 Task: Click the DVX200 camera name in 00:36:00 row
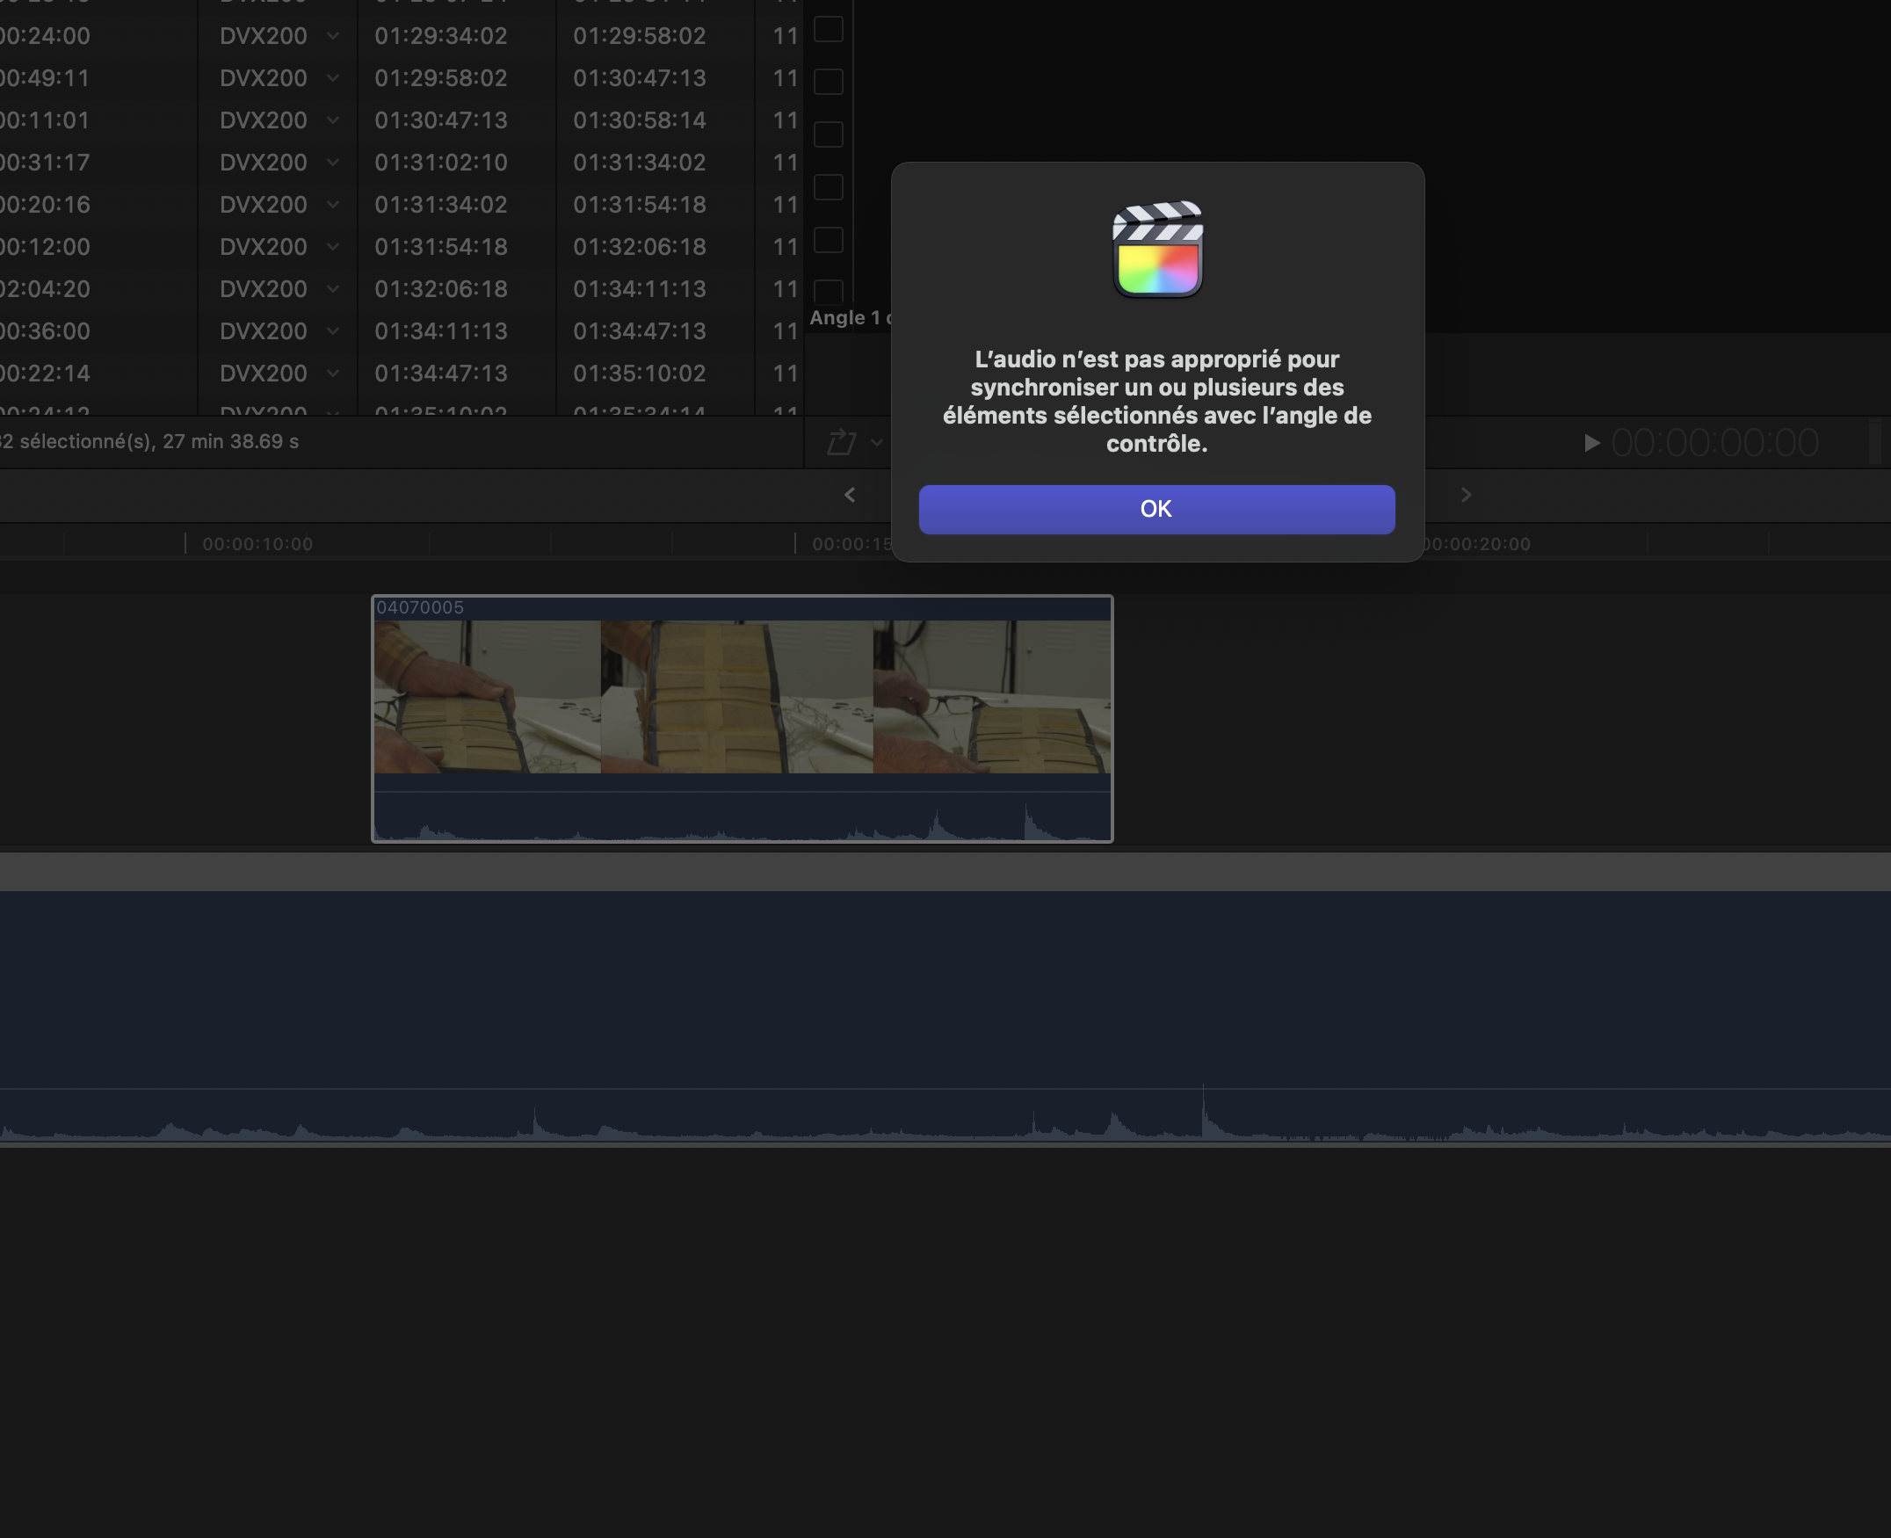pyautogui.click(x=263, y=330)
